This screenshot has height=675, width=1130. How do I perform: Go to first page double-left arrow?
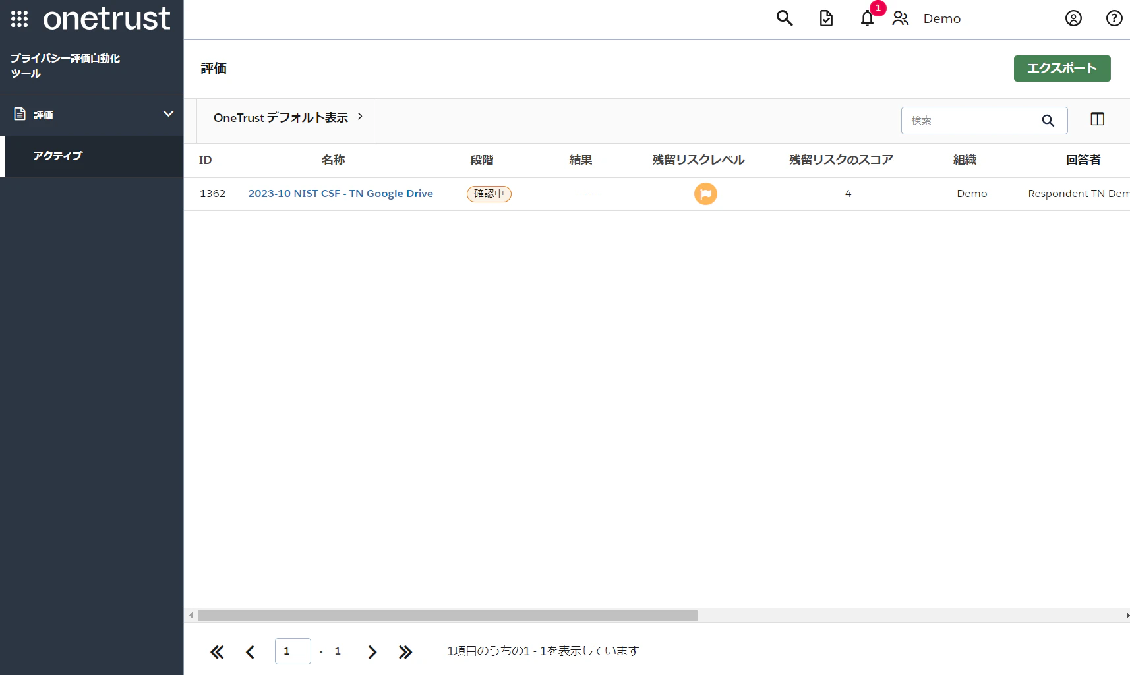(x=217, y=652)
